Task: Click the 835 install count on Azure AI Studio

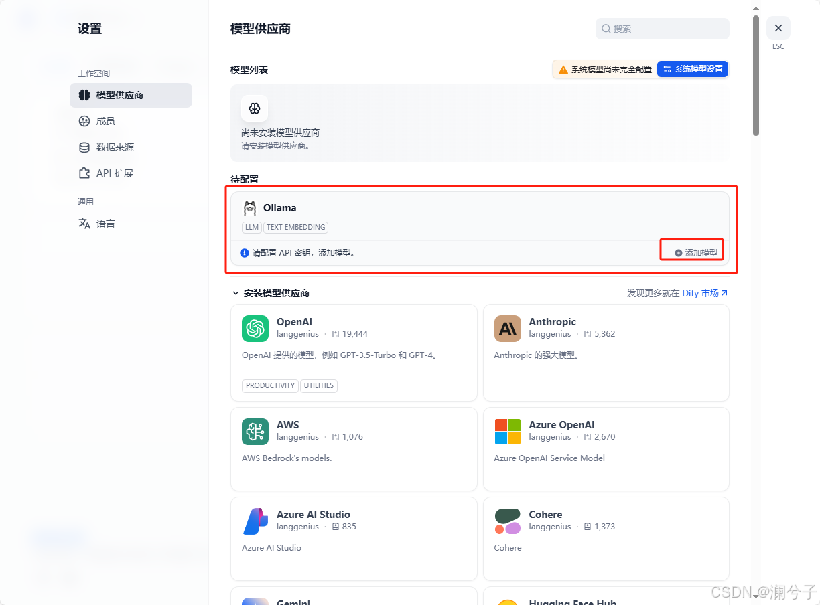Action: (x=349, y=527)
